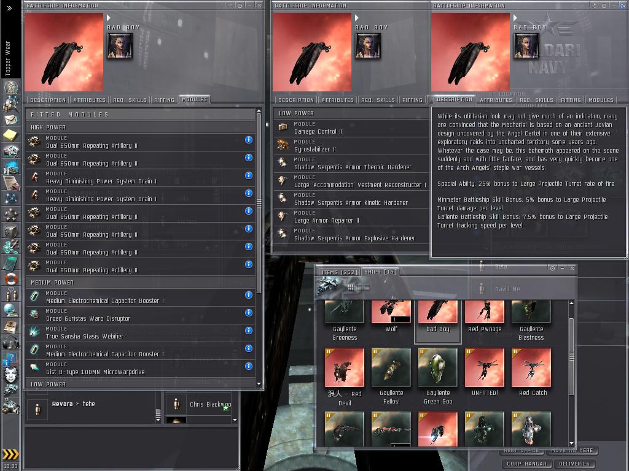This screenshot has height=471, width=629.
Task: Click the triangle beside Bad Boy in left window
Action: (x=109, y=18)
